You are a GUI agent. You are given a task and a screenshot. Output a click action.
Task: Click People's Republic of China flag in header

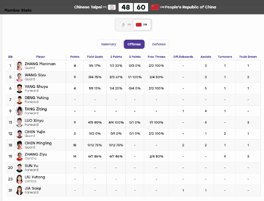pos(155,7)
